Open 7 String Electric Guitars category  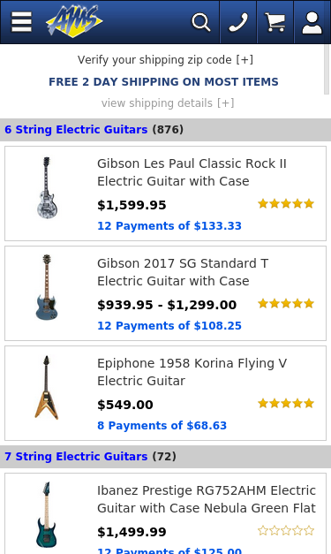[x=76, y=457]
